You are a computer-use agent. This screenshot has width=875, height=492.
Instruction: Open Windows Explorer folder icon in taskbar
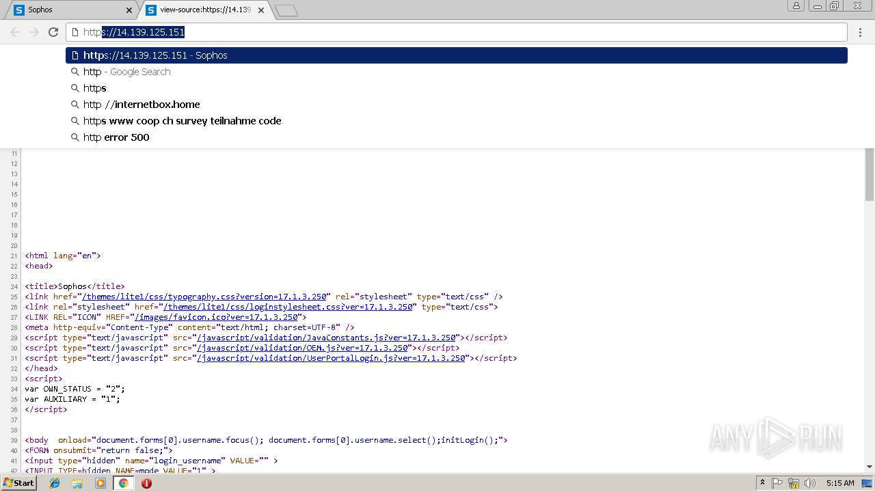pyautogui.click(x=77, y=483)
